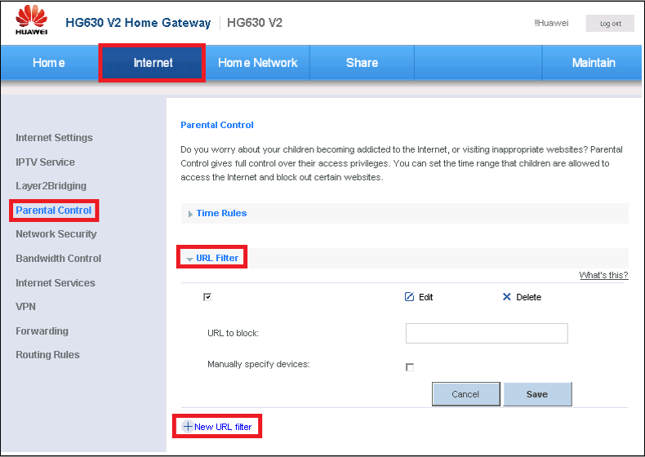Click the Edit pencil icon

click(409, 297)
